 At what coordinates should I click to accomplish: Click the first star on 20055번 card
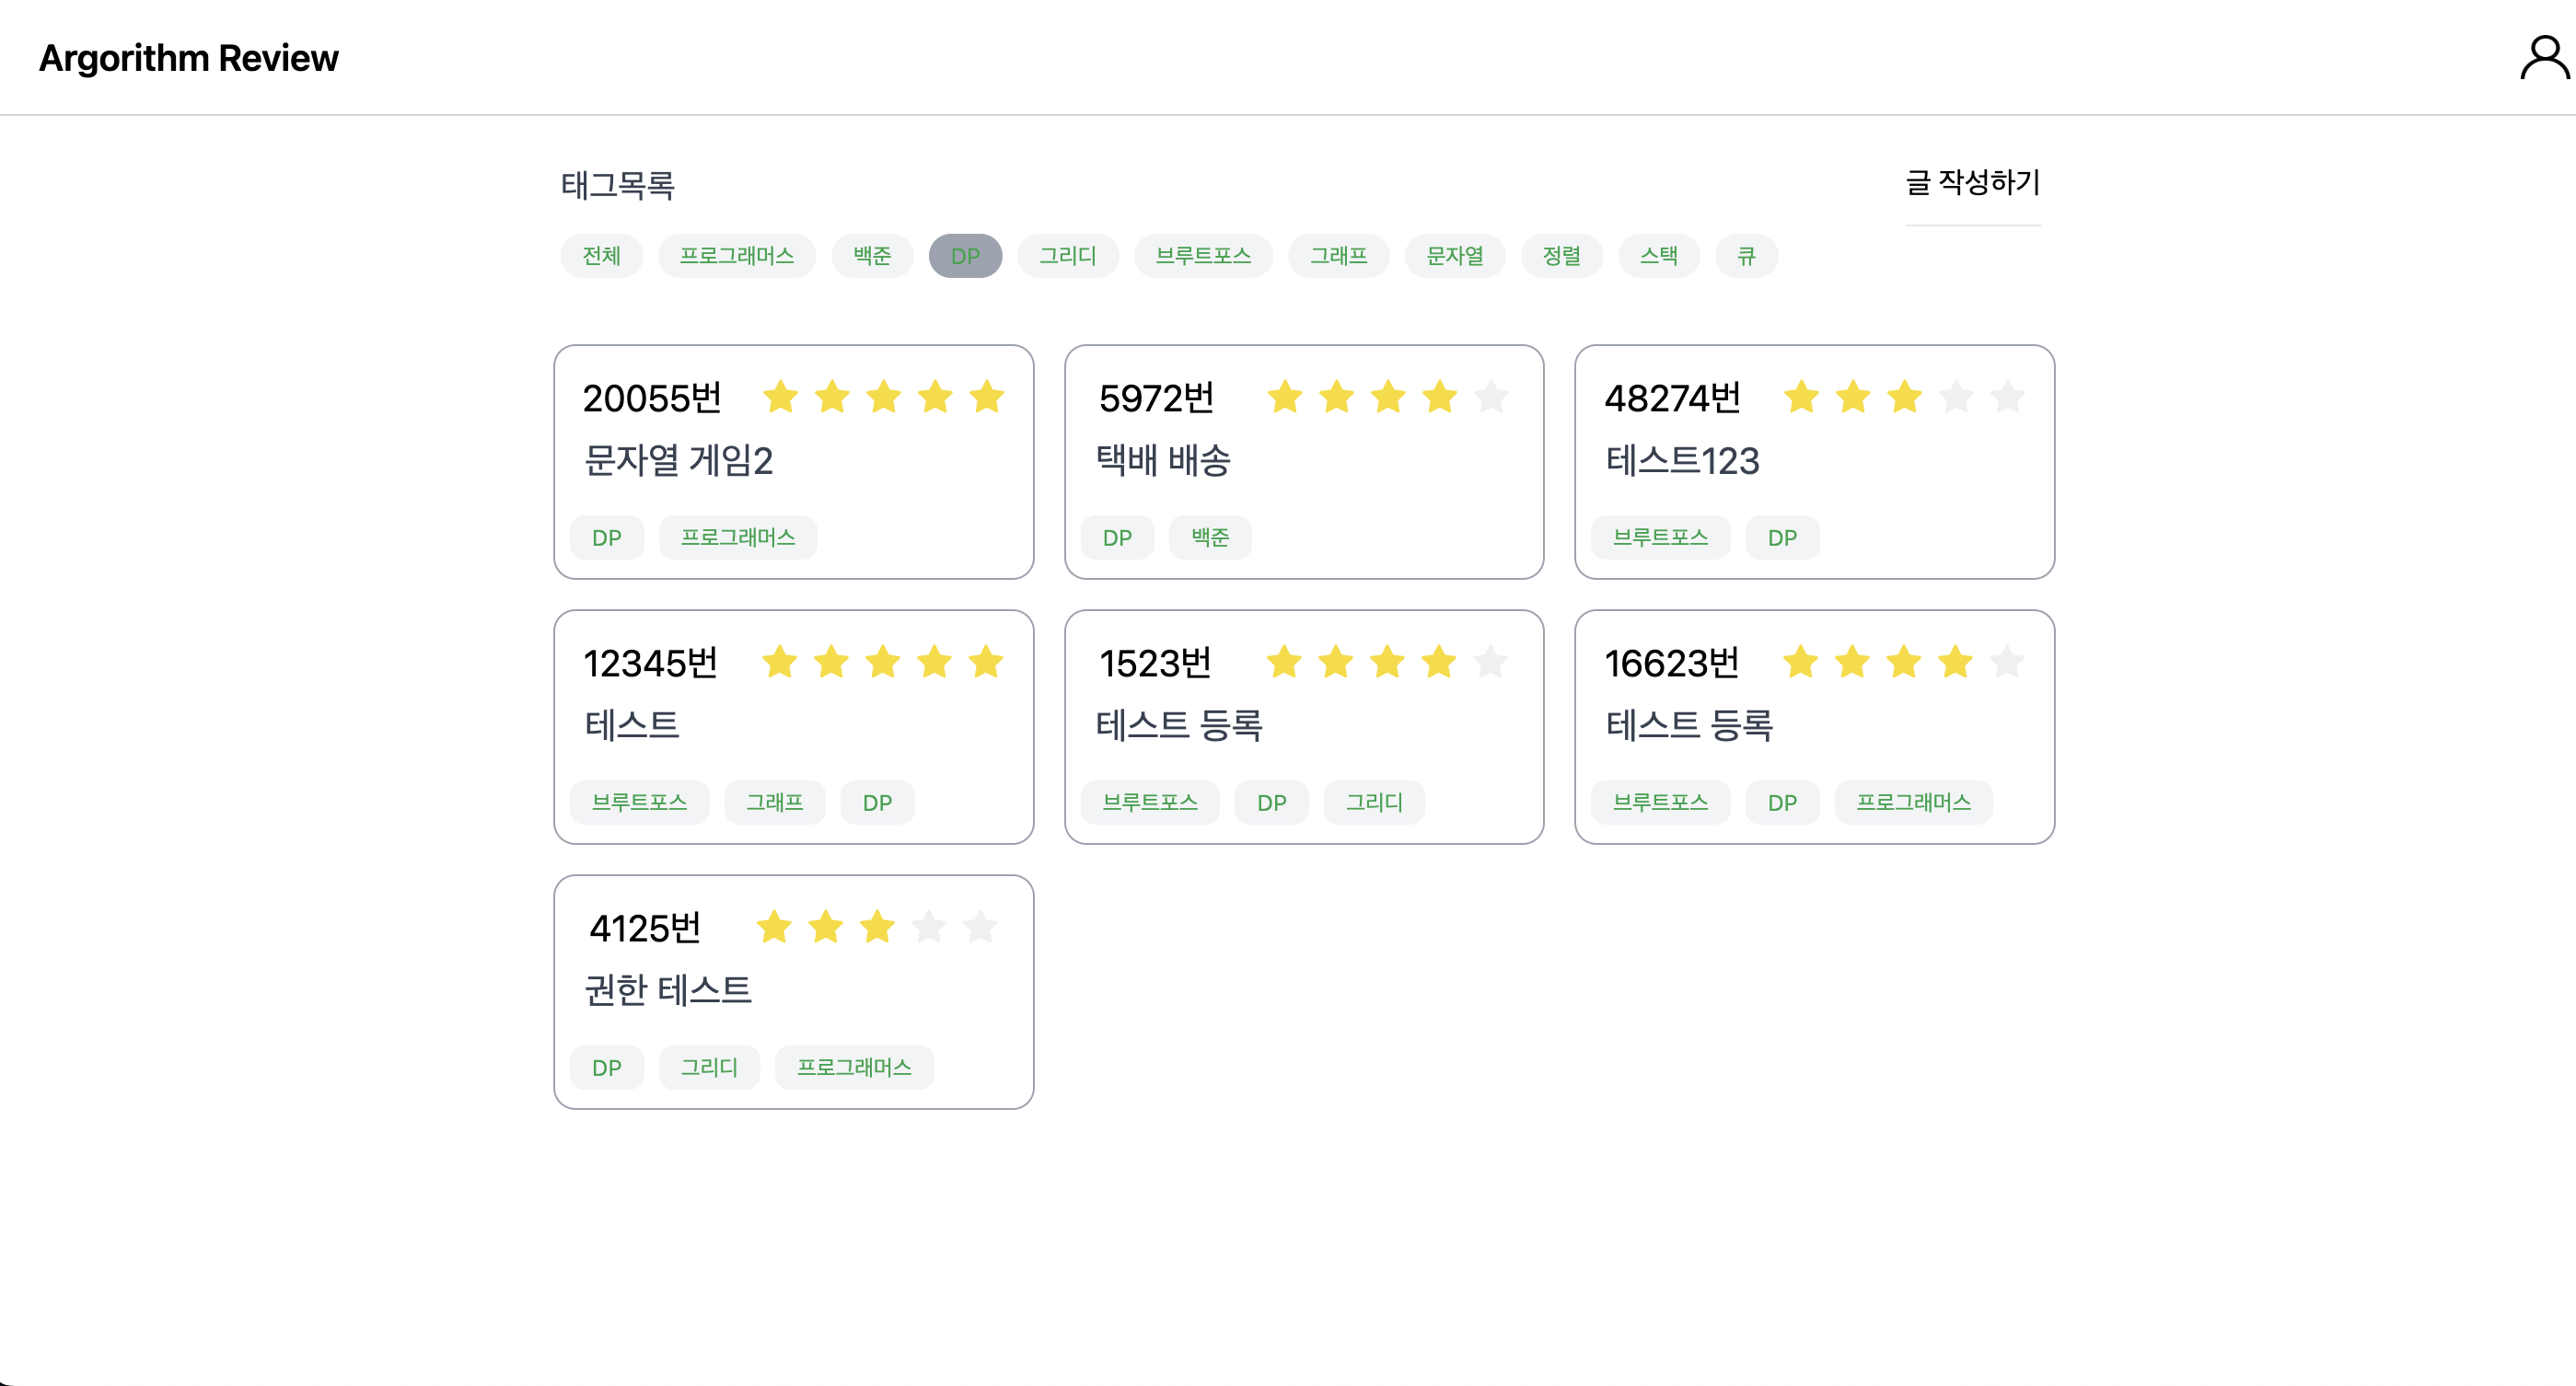click(x=780, y=397)
